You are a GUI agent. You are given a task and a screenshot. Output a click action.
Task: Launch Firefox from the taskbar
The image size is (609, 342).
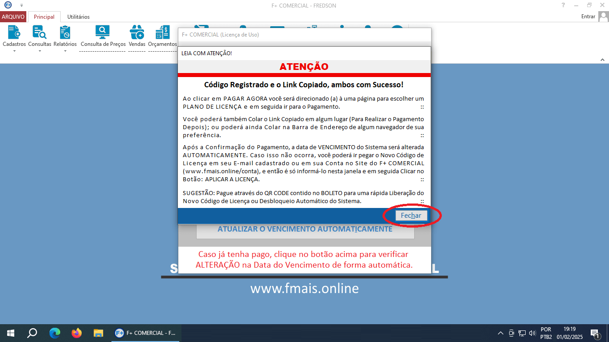click(x=76, y=333)
